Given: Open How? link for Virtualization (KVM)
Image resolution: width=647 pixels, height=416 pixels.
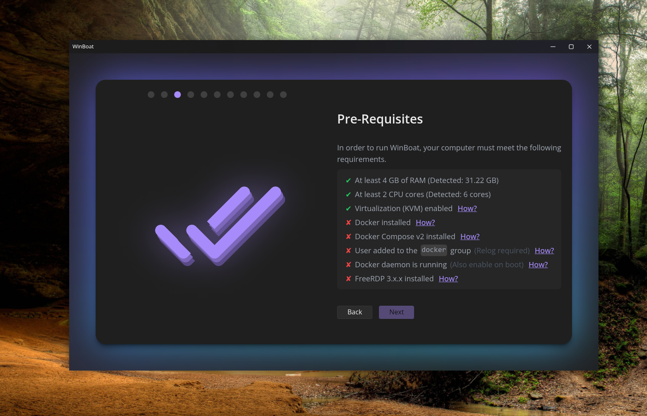Looking at the screenshot, I should (467, 209).
